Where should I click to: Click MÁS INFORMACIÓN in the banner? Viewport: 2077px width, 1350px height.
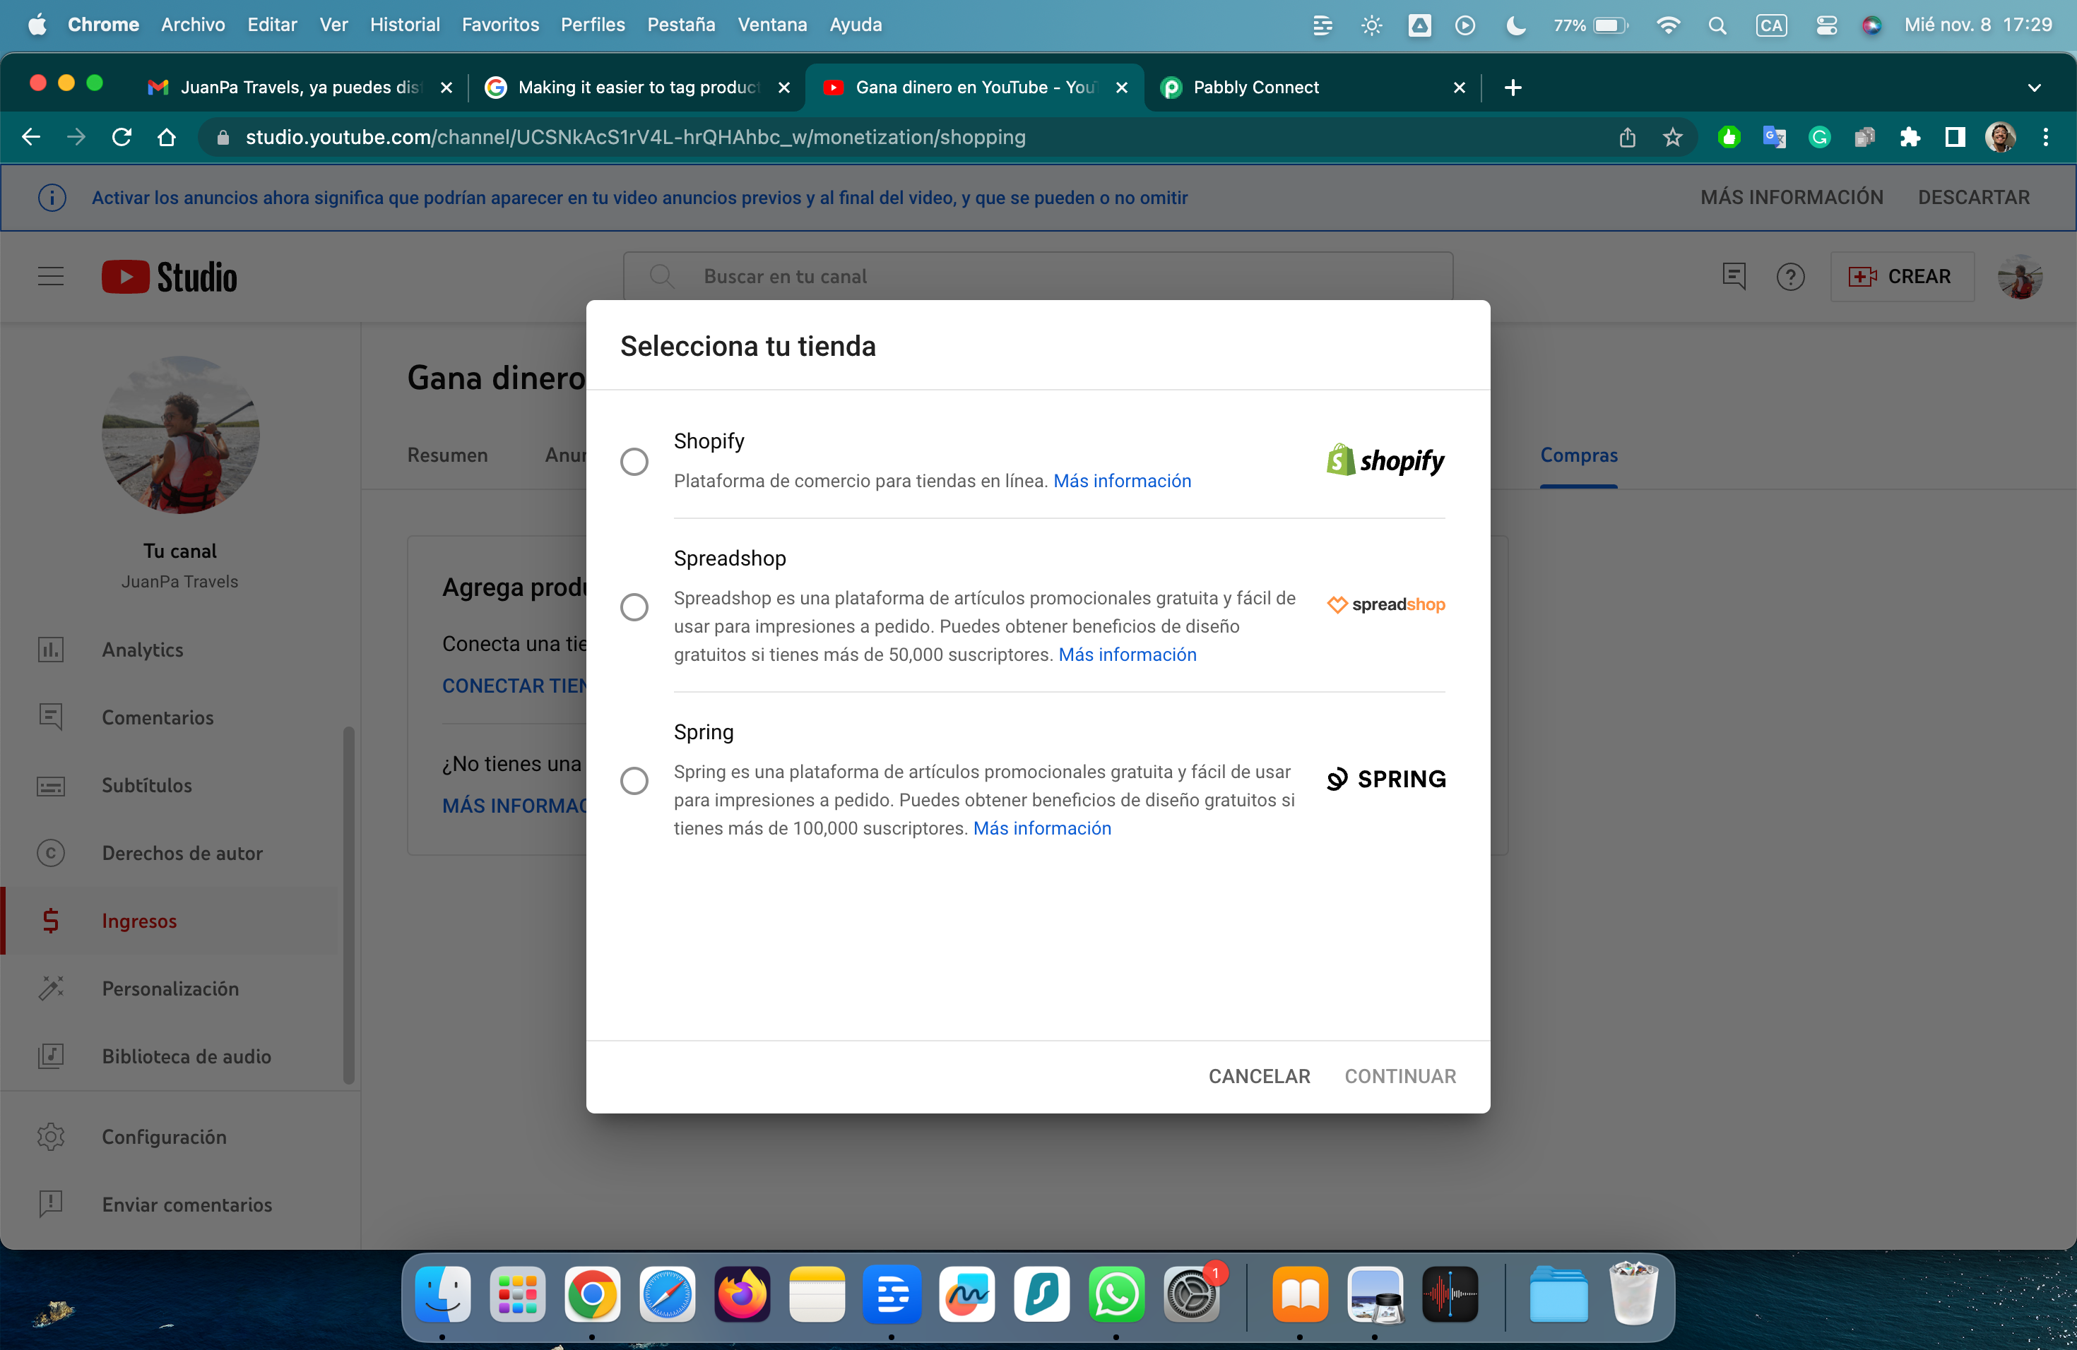pyautogui.click(x=1792, y=198)
